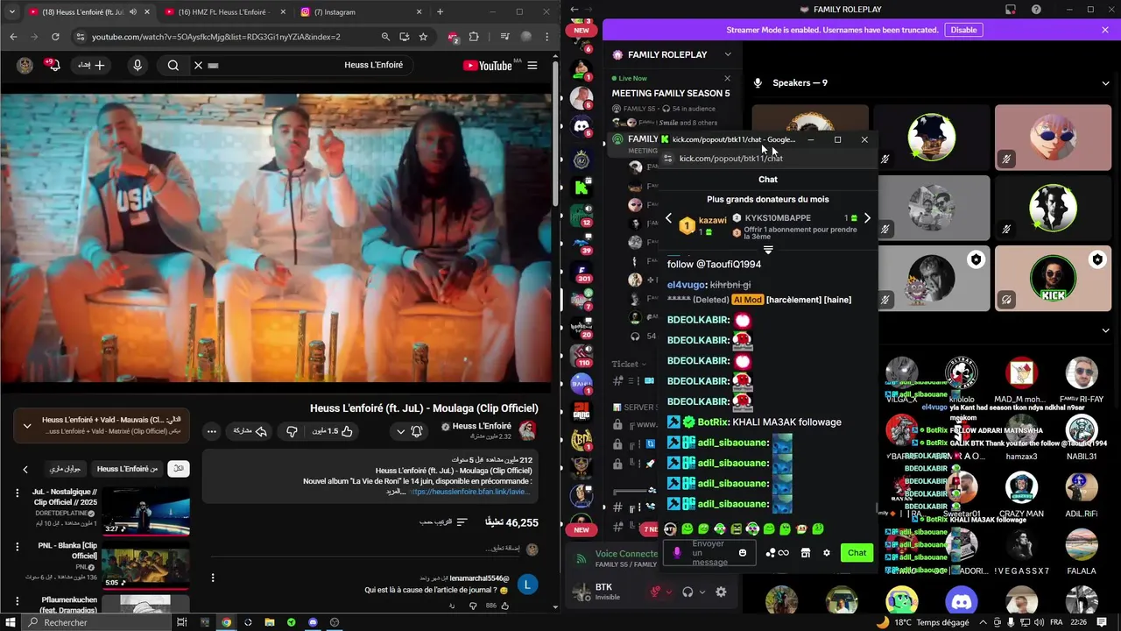Collapse the Speakers section
This screenshot has width=1121, height=631.
pos(1105,83)
